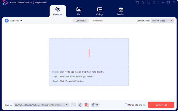Toggle the lightning acceleration OFF icon

pyautogui.click(x=80, y=105)
